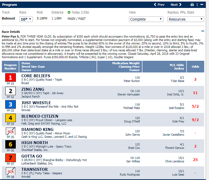Click the red number 1 program badge
The width and height of the screenshot is (209, 180).
(10, 78)
